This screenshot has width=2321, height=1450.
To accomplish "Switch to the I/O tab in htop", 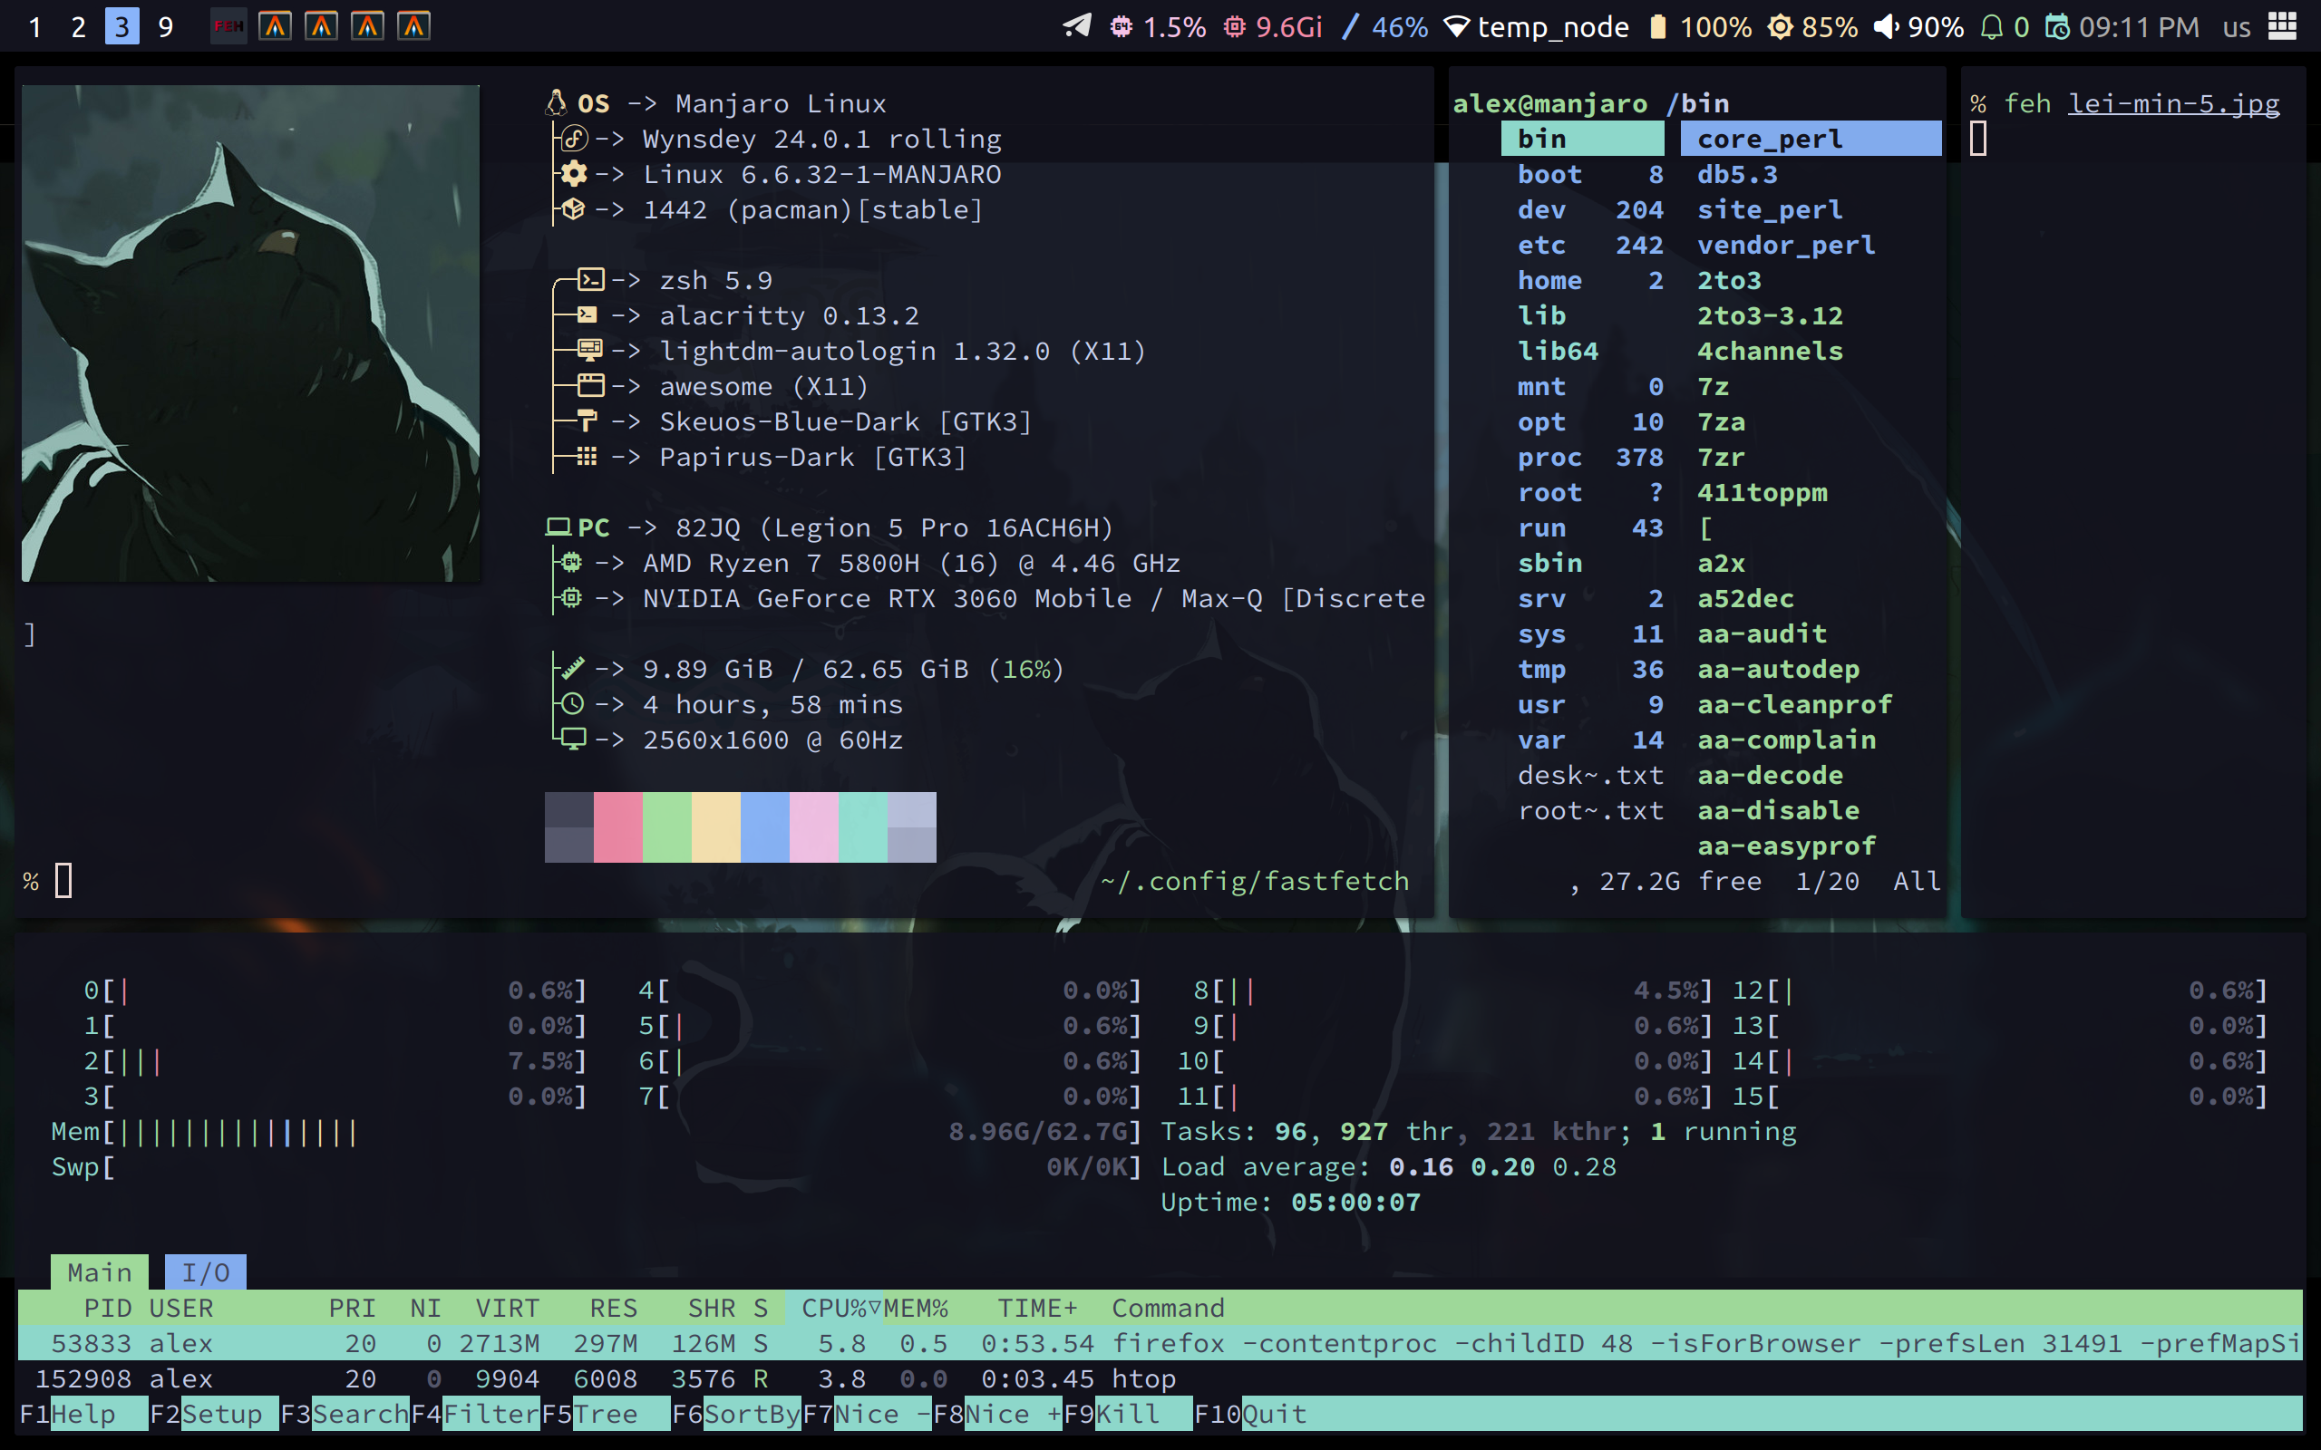I will pyautogui.click(x=205, y=1272).
